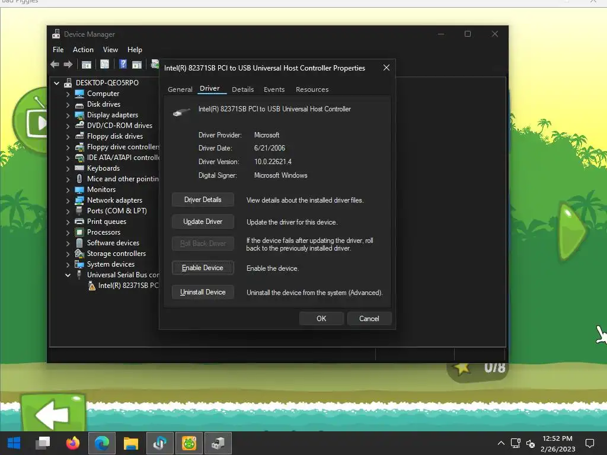Click the Back arrow in Device Manager toolbar
The image size is (607, 455).
coord(55,64)
